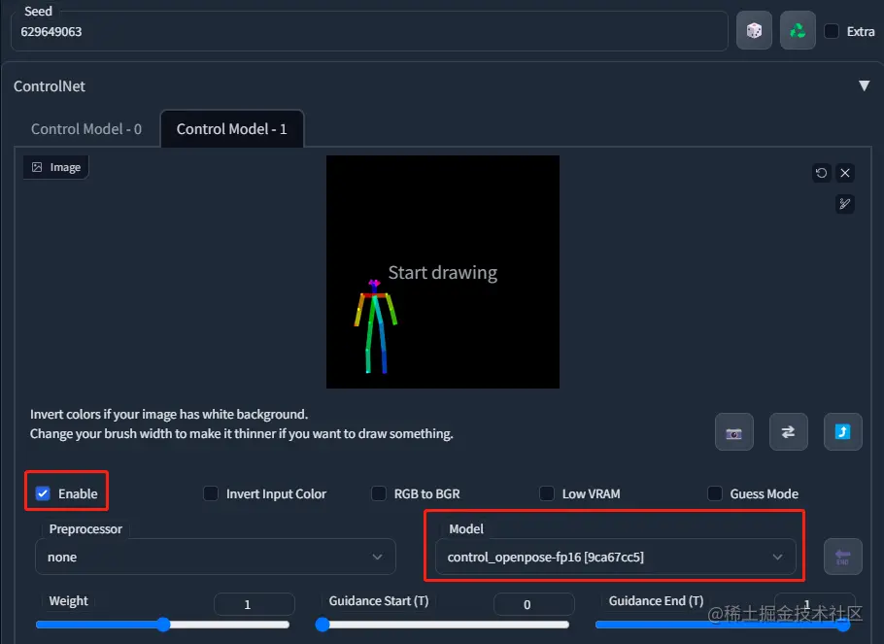The height and width of the screenshot is (644, 884).
Task: Click the openpose skeleton canvas image
Action: point(443,272)
